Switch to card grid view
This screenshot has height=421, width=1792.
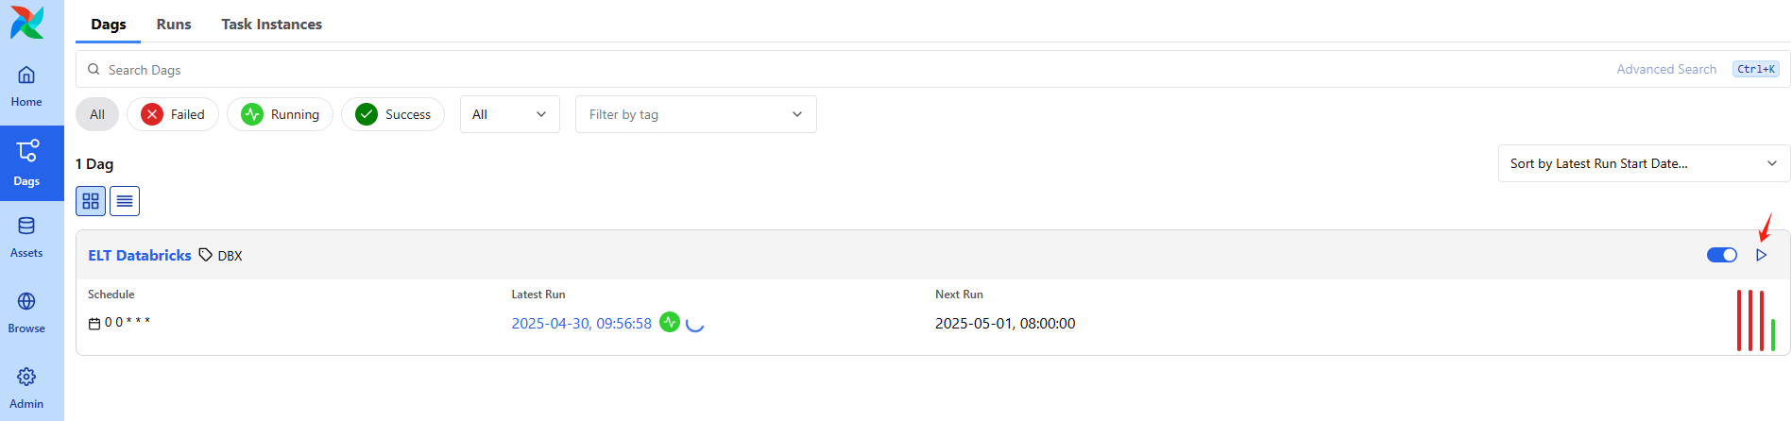coord(91,201)
